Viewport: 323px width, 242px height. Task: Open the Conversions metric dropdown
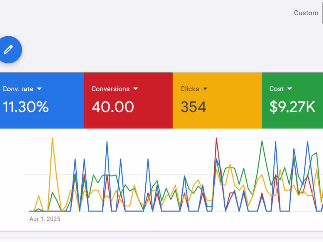pos(136,89)
